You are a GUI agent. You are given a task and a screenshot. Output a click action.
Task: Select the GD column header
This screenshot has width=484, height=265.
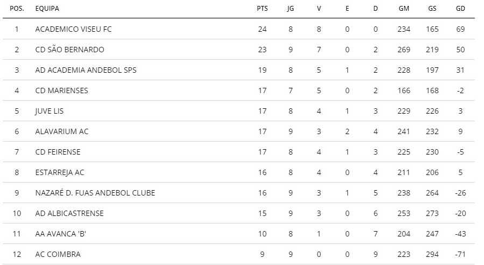460,9
